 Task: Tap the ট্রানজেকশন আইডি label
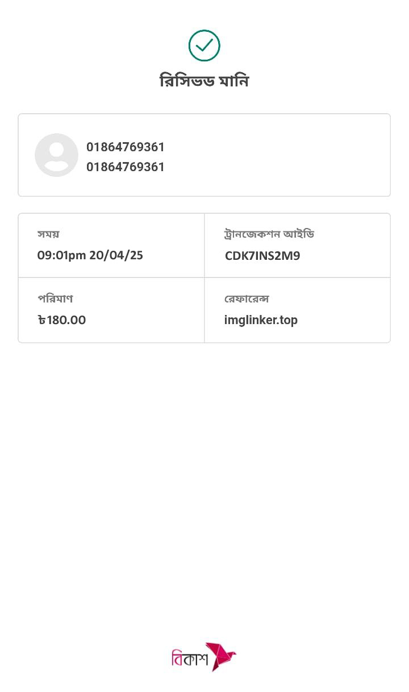(x=269, y=234)
